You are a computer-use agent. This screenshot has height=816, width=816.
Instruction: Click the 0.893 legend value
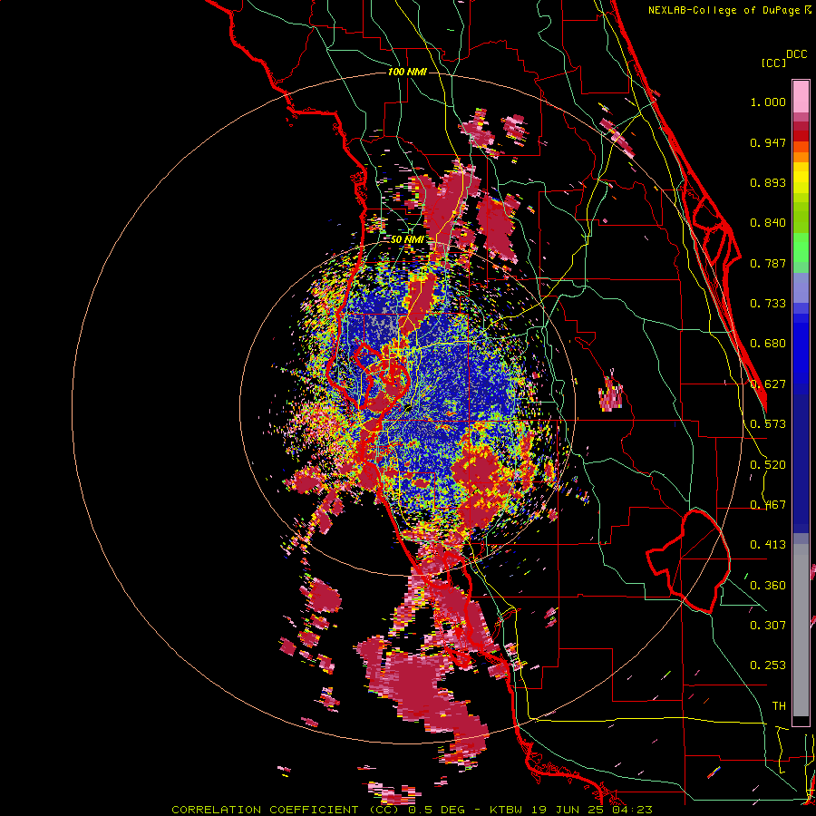[768, 182]
